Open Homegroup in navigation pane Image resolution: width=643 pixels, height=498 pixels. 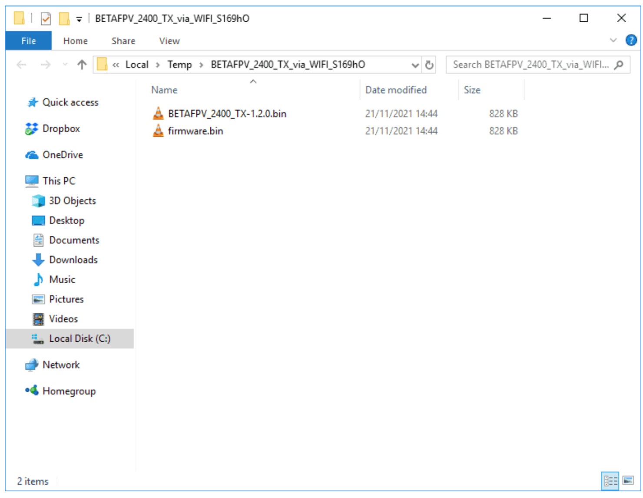[69, 391]
